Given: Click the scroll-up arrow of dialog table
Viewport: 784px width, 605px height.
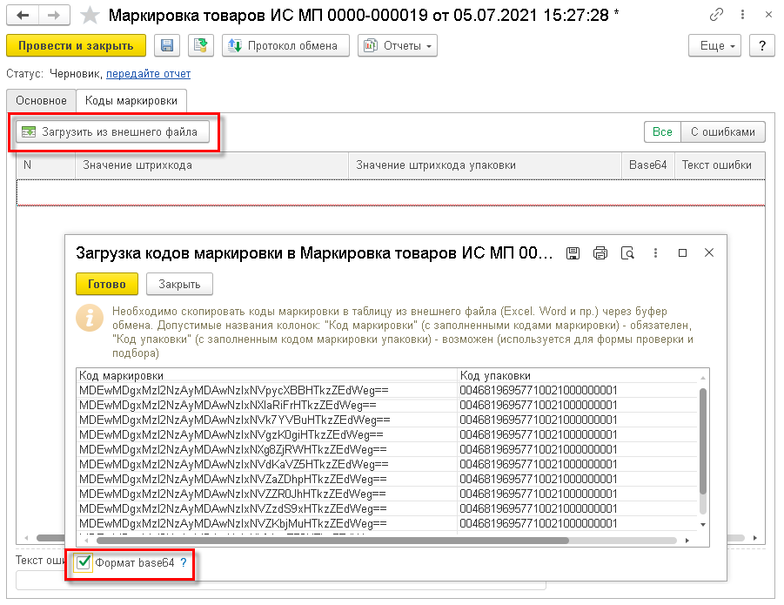Looking at the screenshot, I should pos(703,378).
